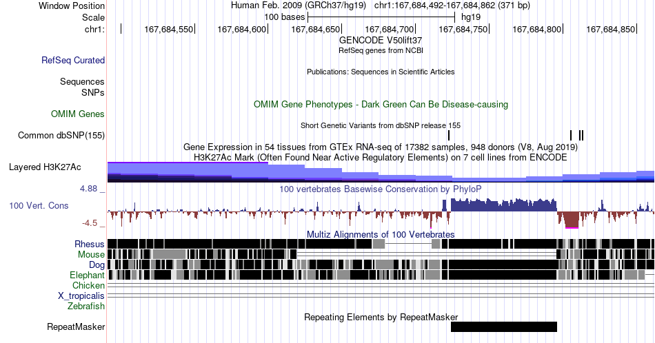Open the 100 Vert. Cons track label
Image resolution: width=655 pixels, height=343 pixels.
click(39, 205)
